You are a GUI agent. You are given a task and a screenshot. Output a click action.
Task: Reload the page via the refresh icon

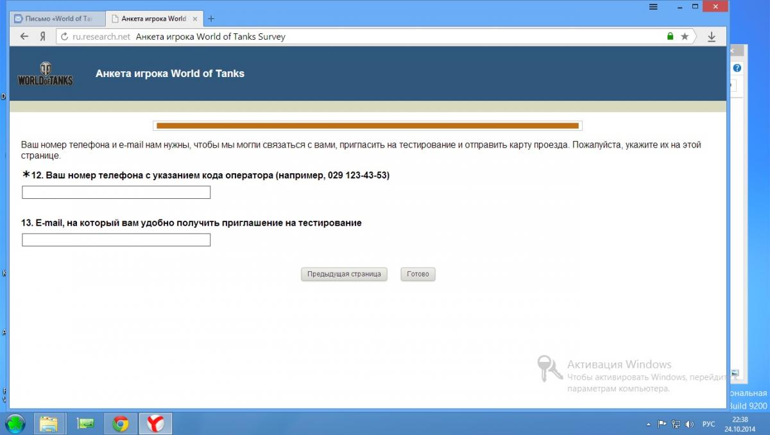pos(64,37)
